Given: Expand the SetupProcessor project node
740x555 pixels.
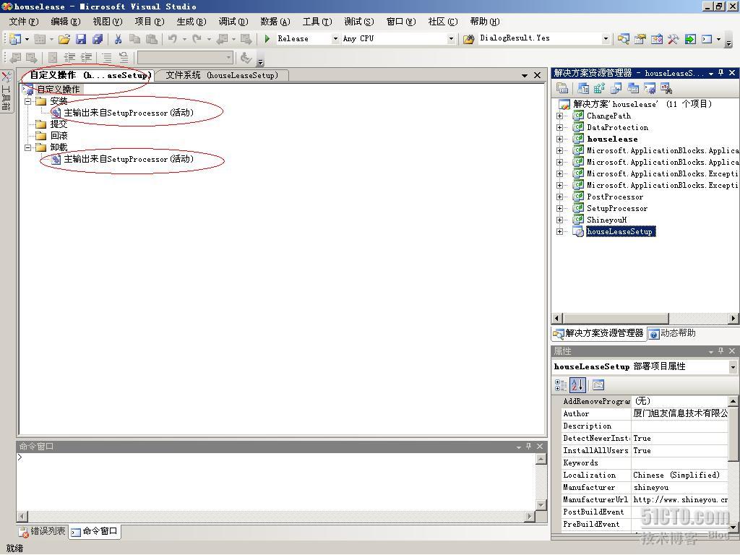Looking at the screenshot, I should [x=560, y=208].
